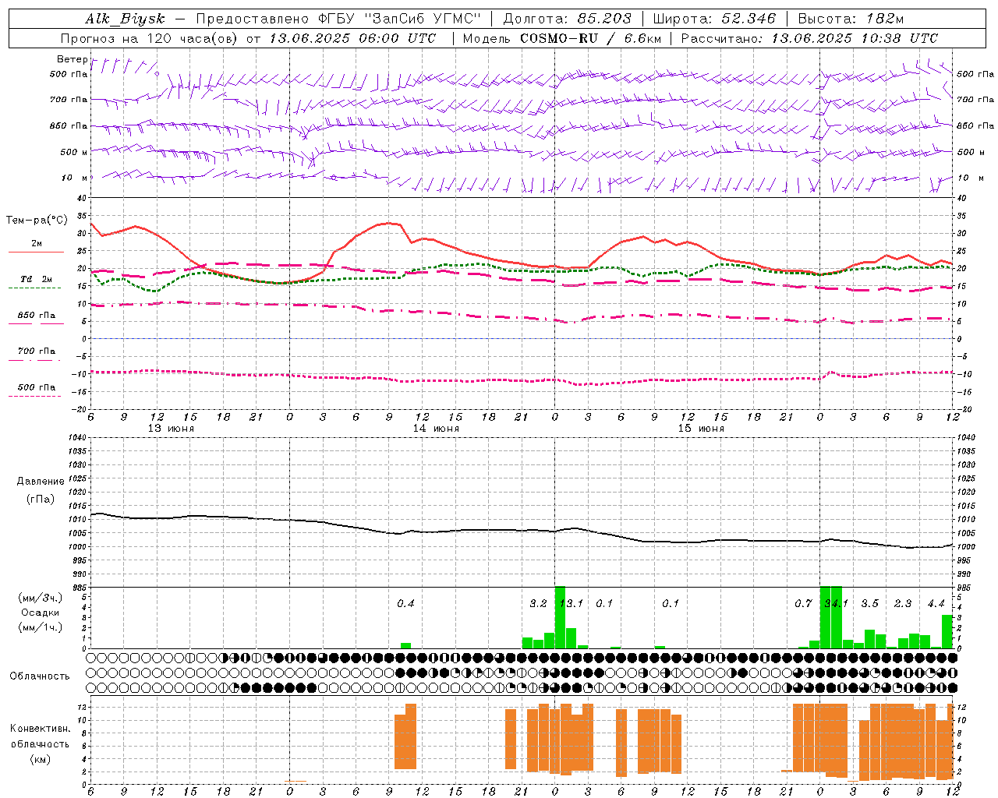Click the forecast start time 06:00 UTC
Image resolution: width=998 pixels, height=798 pixels.
398,38
